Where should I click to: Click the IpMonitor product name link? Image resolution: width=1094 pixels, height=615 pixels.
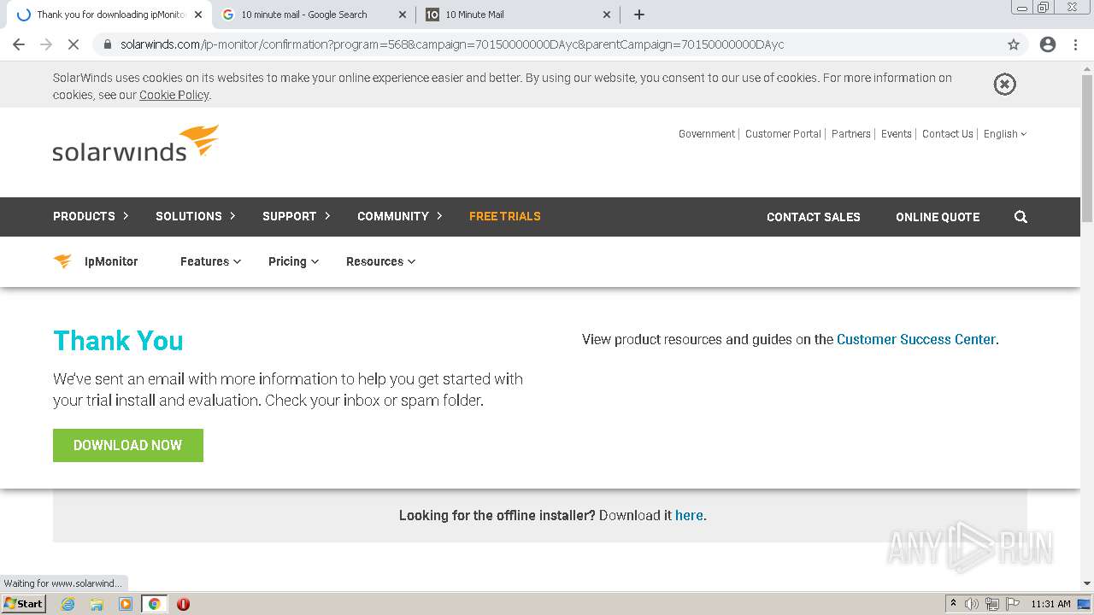click(x=111, y=261)
